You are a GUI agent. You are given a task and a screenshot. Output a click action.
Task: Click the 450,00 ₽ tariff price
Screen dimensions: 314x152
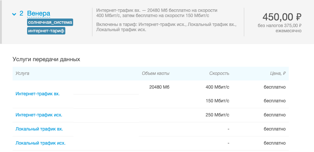(x=282, y=17)
